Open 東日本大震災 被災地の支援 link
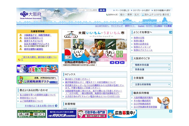The width and height of the screenshot is (189, 126). pyautogui.click(x=39, y=58)
